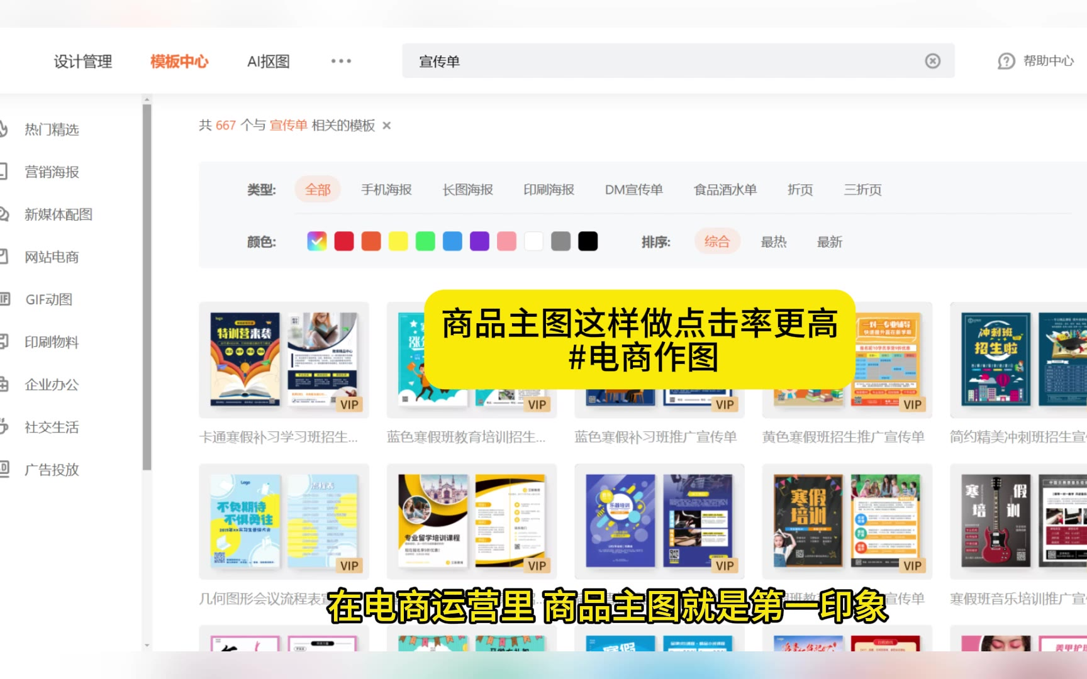Open the 卡通寒假补习学习班招生 template thumbnail
This screenshot has height=679, width=1087.
(284, 360)
